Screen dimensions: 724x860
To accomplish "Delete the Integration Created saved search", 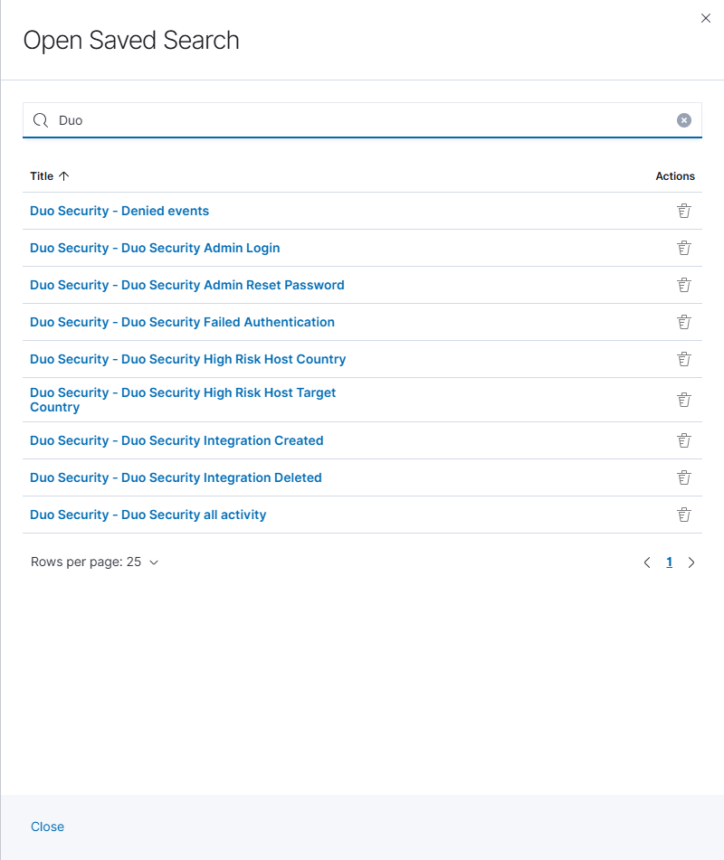I will click(683, 440).
